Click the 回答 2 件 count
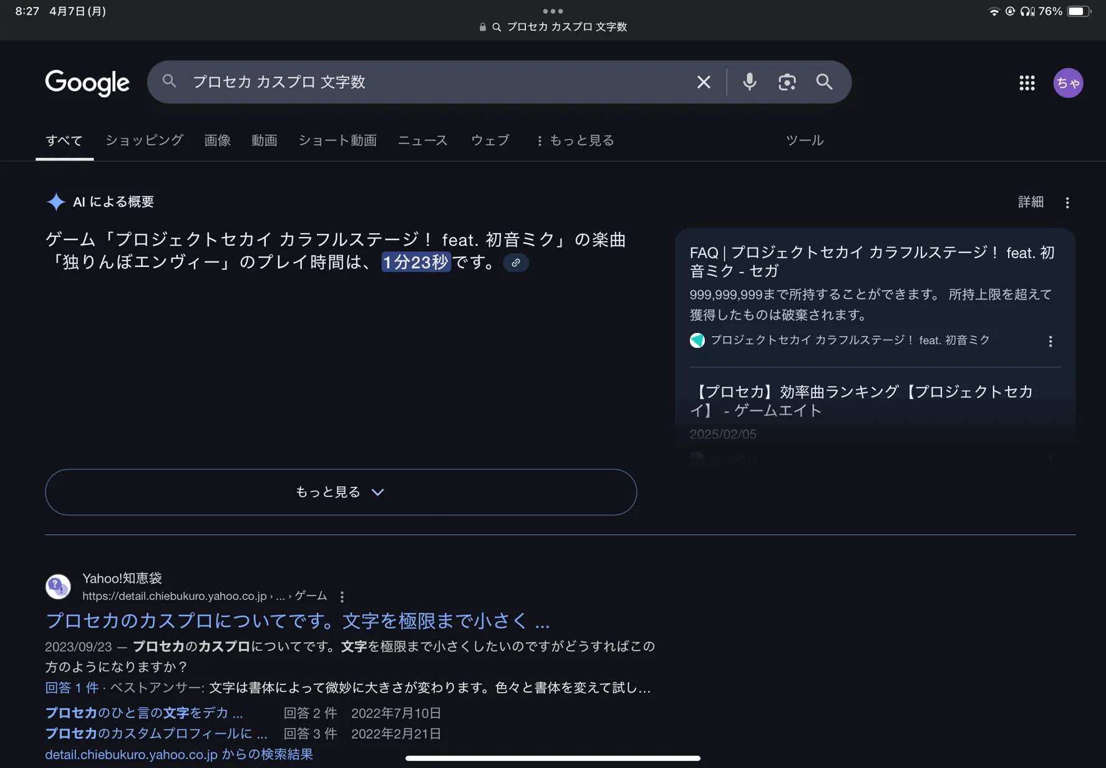This screenshot has width=1106, height=768. 310,713
